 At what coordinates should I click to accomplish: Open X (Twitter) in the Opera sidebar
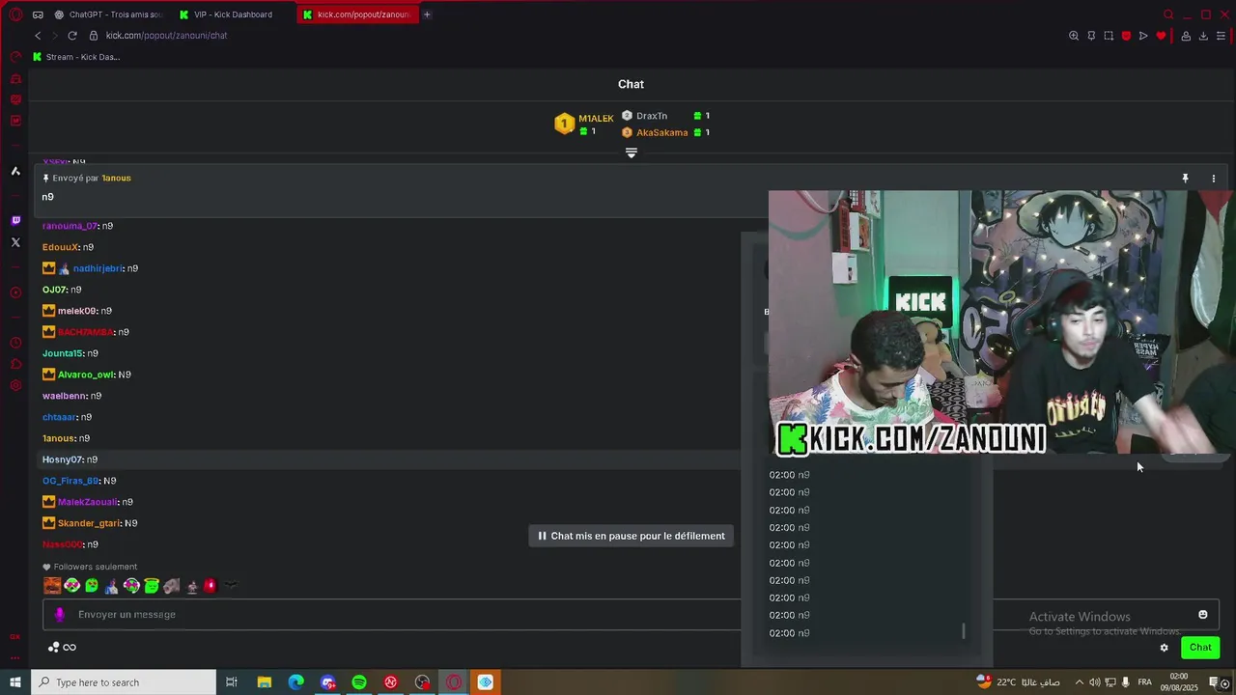click(15, 242)
